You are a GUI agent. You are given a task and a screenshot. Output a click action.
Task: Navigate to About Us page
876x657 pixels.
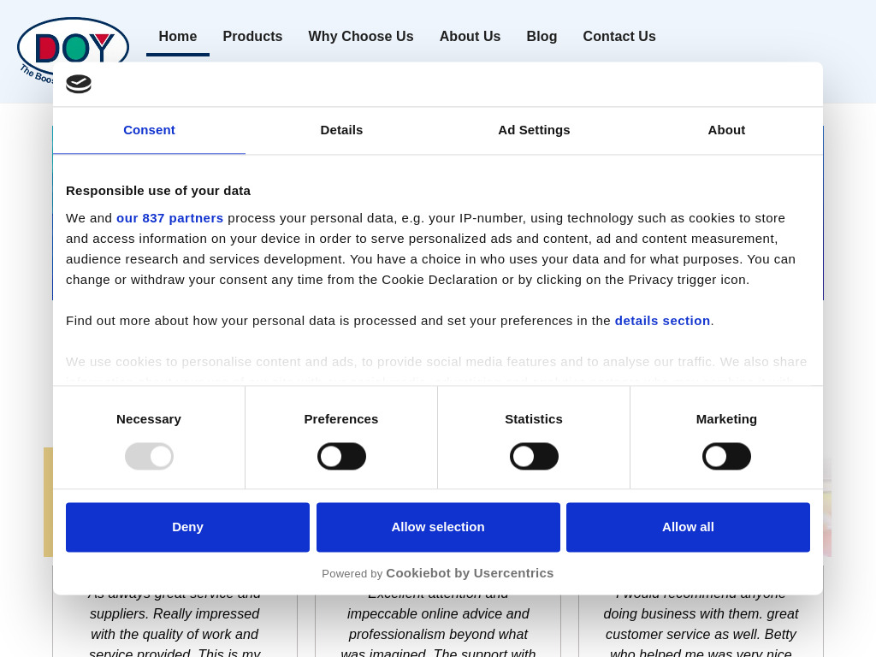click(x=470, y=36)
